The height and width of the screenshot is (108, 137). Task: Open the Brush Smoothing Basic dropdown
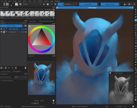[21, 77]
